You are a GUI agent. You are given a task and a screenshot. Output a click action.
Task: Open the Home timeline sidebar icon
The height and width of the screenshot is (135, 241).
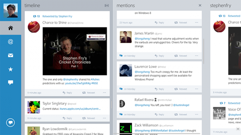point(11,28)
